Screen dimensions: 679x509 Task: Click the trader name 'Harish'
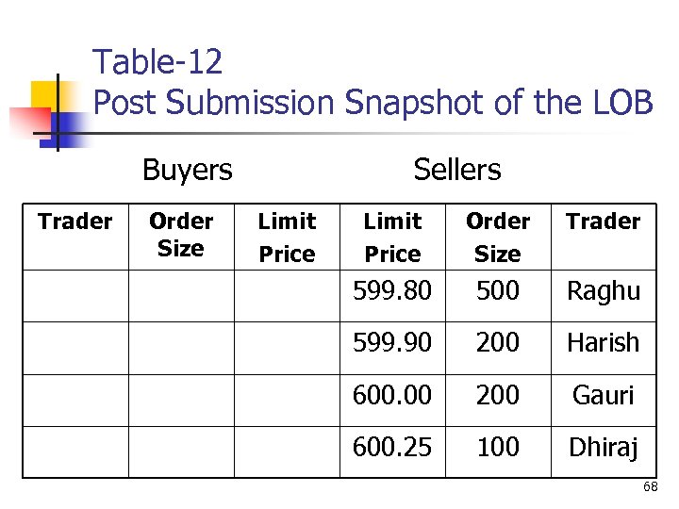pos(604,343)
